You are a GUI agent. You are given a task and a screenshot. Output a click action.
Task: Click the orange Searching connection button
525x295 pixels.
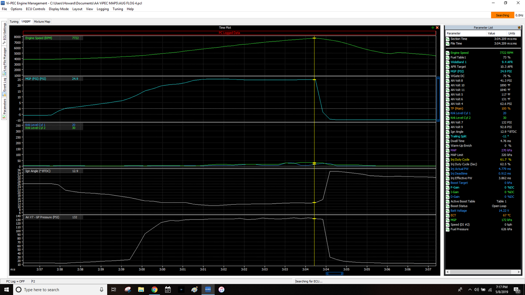pos(502,15)
